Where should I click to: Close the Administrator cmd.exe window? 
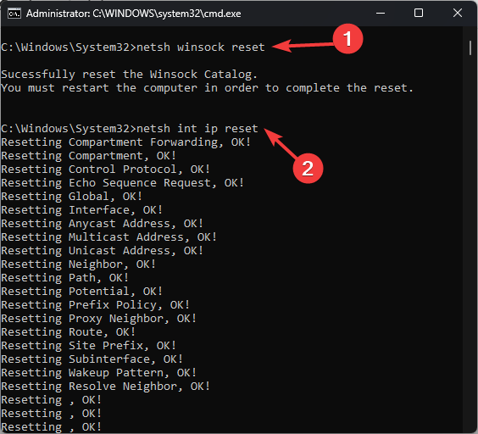(x=458, y=13)
